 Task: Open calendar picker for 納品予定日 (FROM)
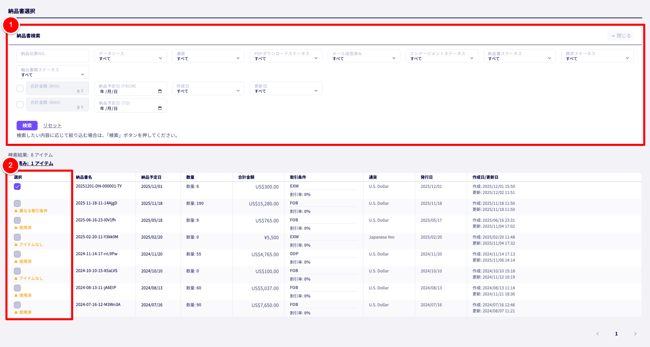click(x=160, y=91)
